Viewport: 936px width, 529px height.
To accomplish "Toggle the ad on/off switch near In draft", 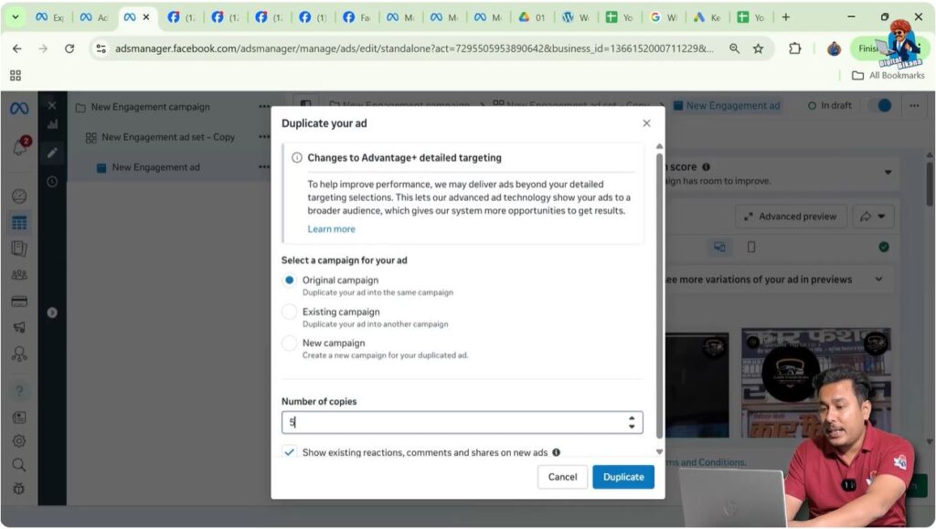I will pyautogui.click(x=880, y=106).
